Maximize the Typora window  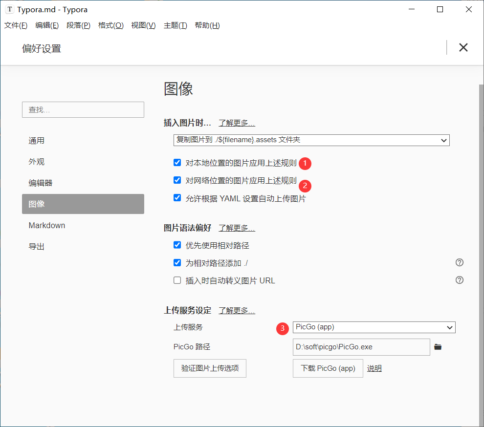coord(440,9)
